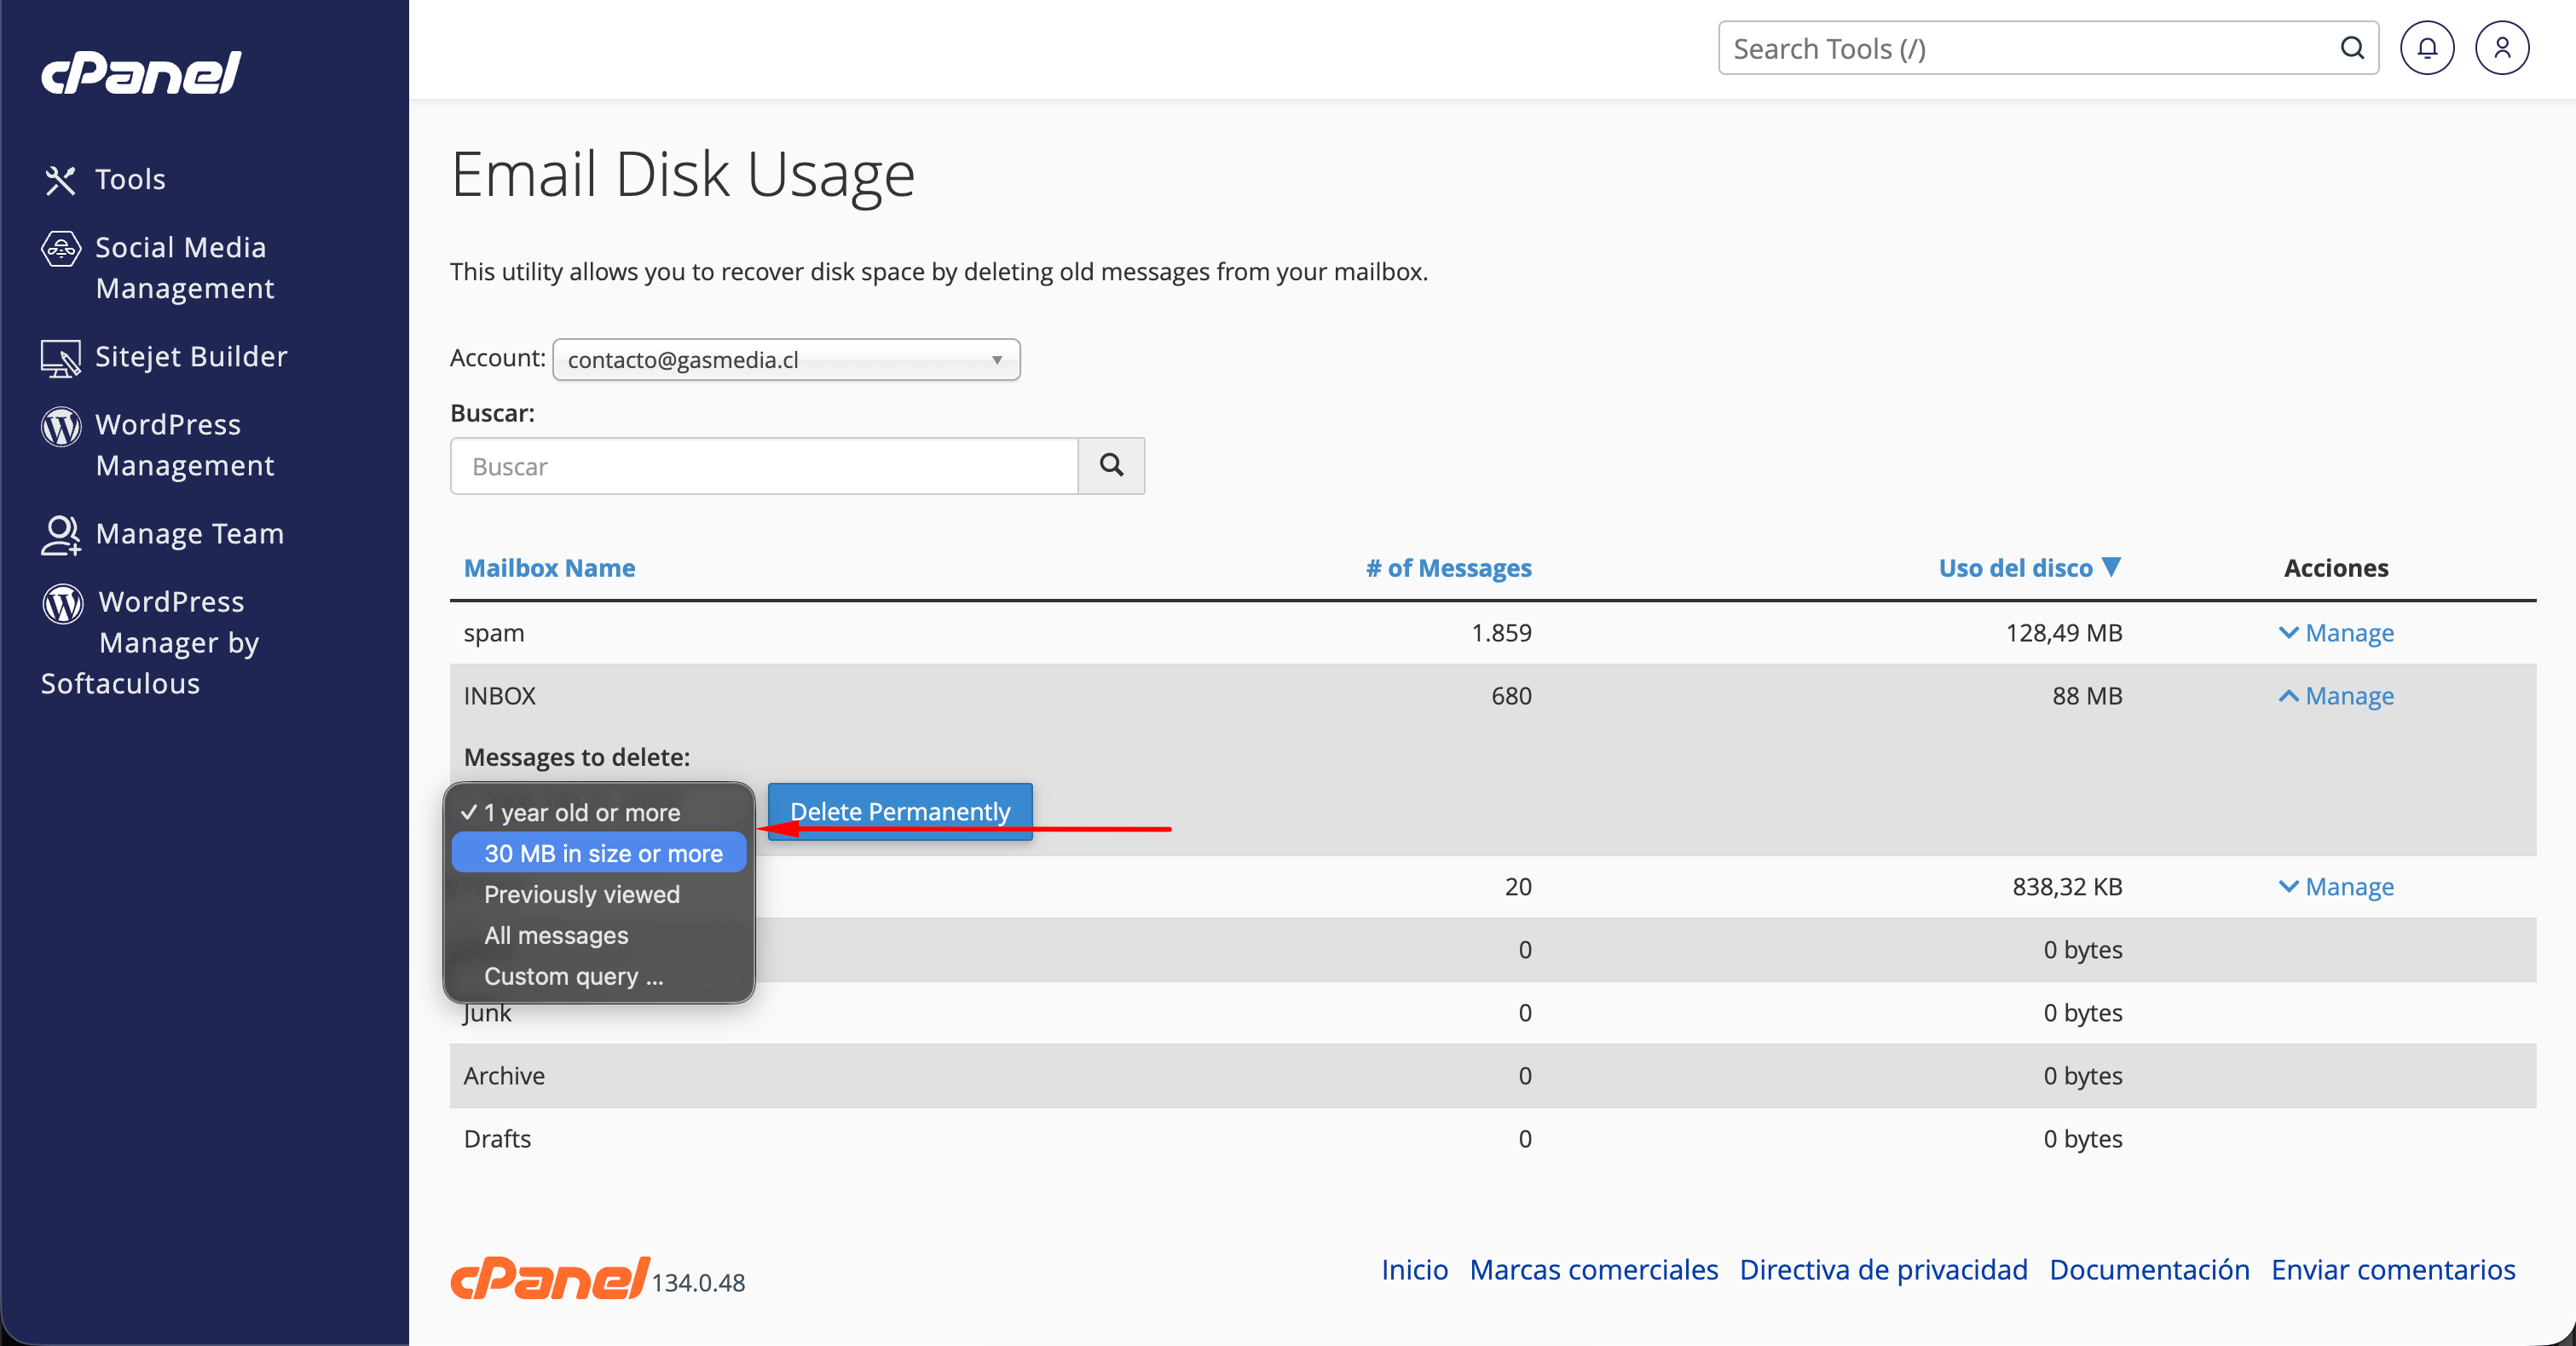Click Enviar comentarios footer link
Viewport: 2576px width, 1346px height.
2393,1269
